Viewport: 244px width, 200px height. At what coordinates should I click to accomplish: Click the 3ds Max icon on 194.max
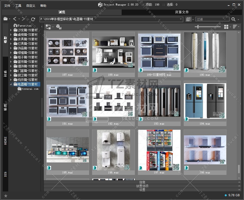[186, 119]
